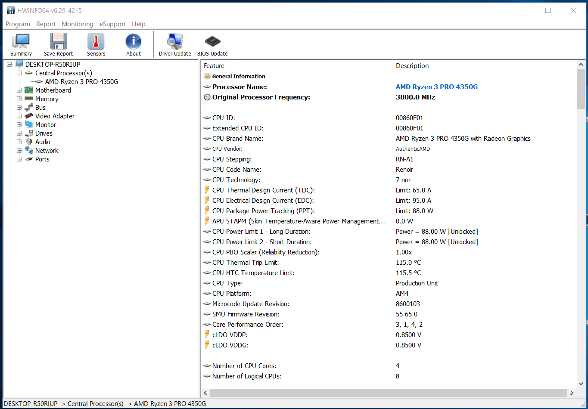Collapse the Central Processor(s) node
This screenshot has height=409, width=588.
(19, 73)
